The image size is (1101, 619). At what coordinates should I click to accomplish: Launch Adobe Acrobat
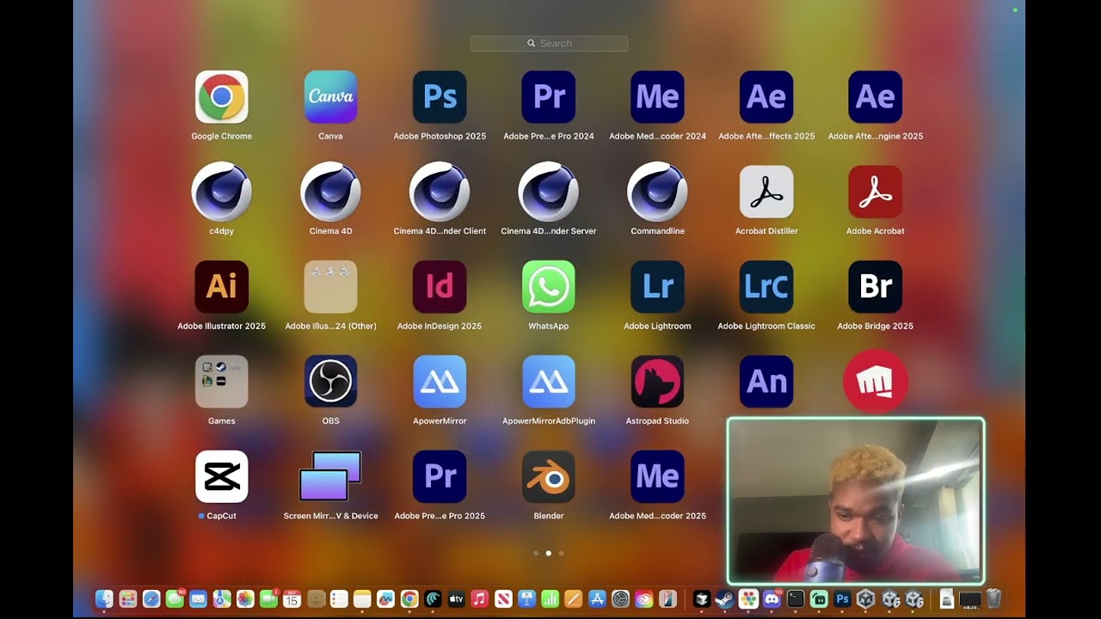[x=876, y=193]
